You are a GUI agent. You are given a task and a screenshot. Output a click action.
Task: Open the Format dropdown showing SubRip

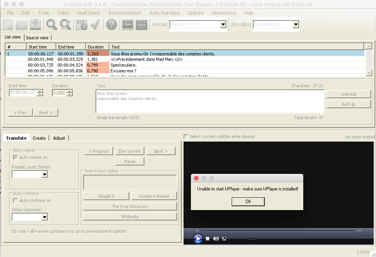(223, 24)
